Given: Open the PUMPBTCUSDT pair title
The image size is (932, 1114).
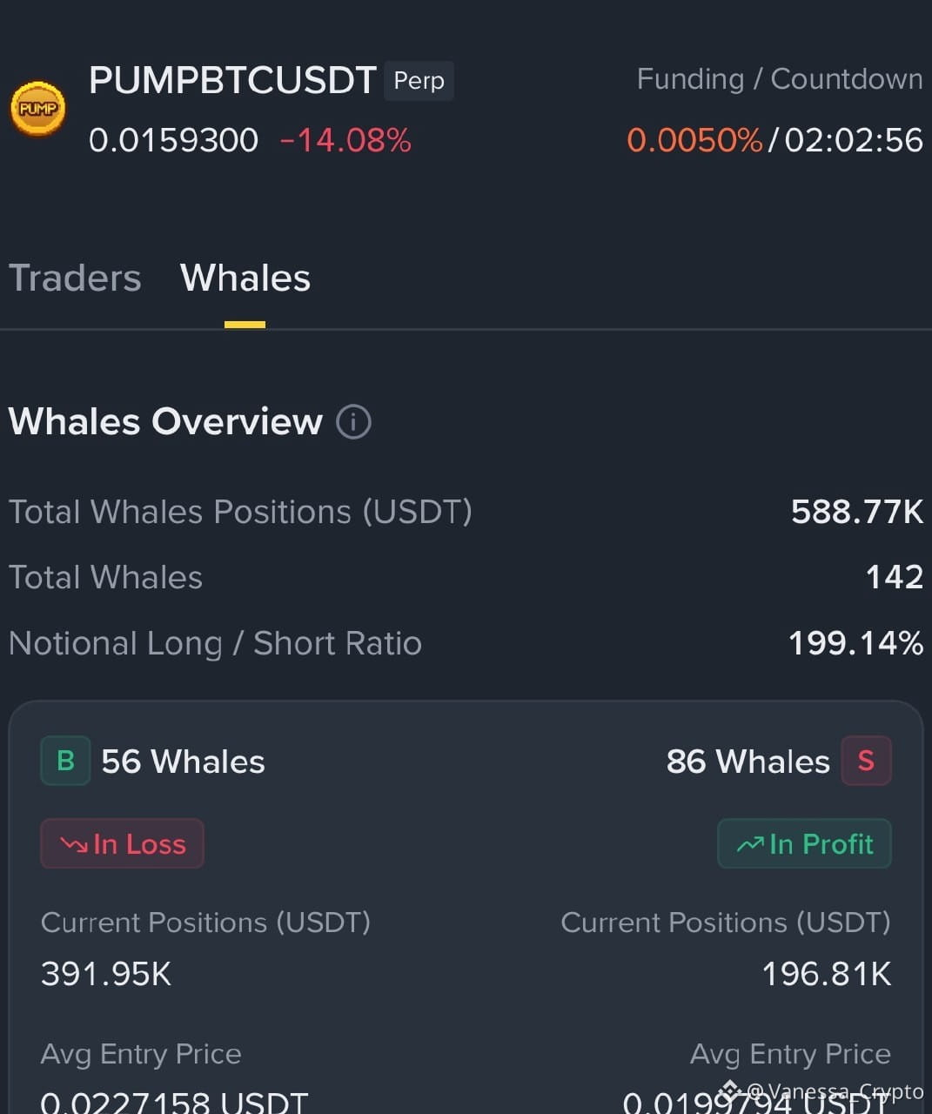Looking at the screenshot, I should point(232,81).
